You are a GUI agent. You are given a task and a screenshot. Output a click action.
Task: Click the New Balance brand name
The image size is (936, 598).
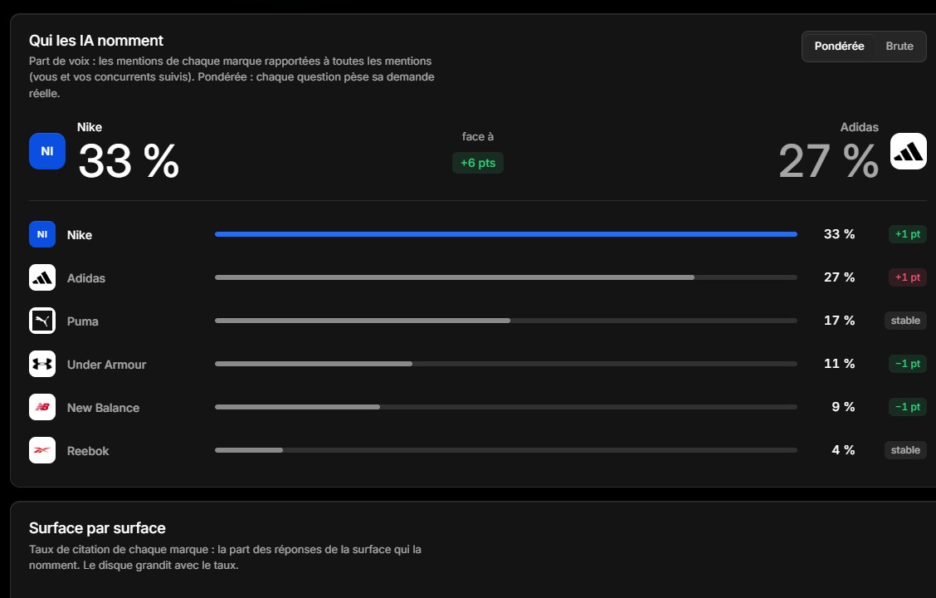[x=103, y=408]
